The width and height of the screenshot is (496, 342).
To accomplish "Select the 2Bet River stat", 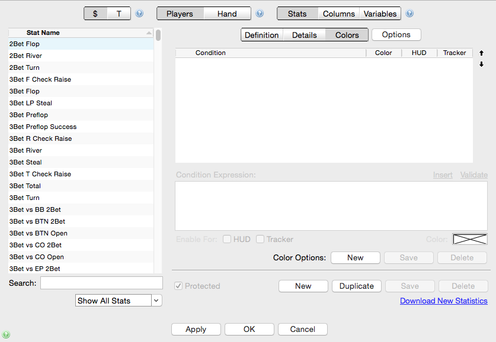I will pos(81,56).
